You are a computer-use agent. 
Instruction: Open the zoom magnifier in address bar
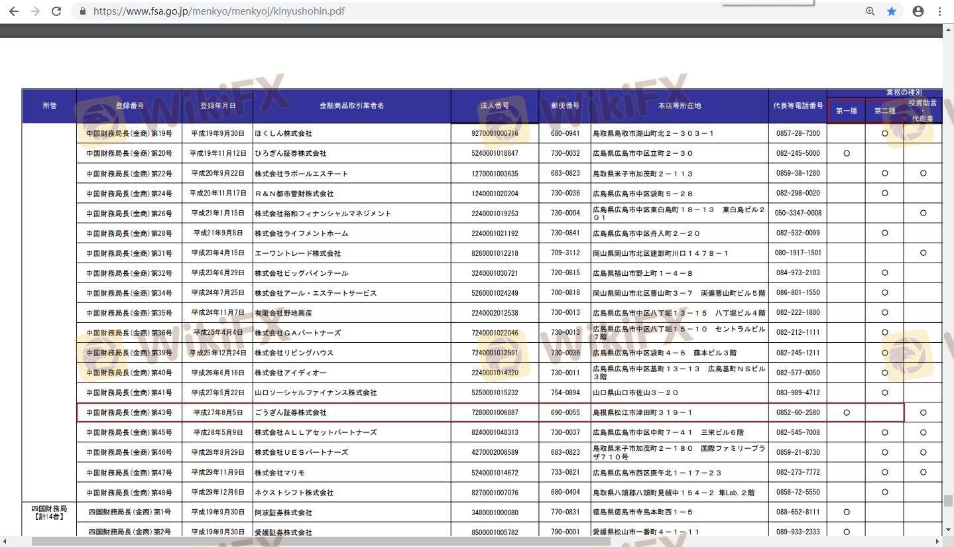(x=870, y=11)
